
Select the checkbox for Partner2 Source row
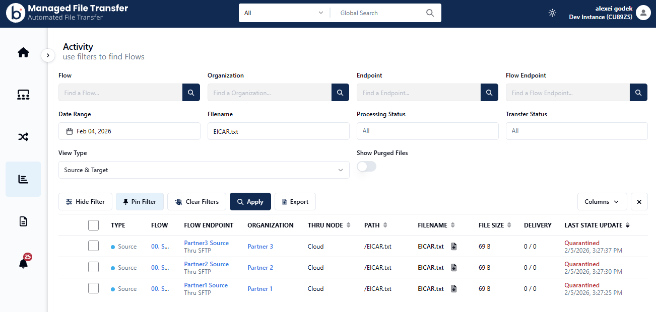[x=93, y=267]
